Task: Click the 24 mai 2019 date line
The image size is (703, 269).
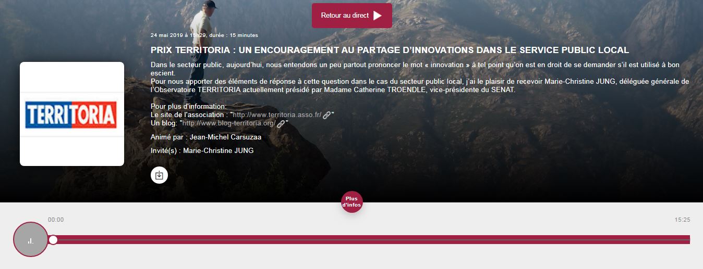Action: pyautogui.click(x=204, y=35)
